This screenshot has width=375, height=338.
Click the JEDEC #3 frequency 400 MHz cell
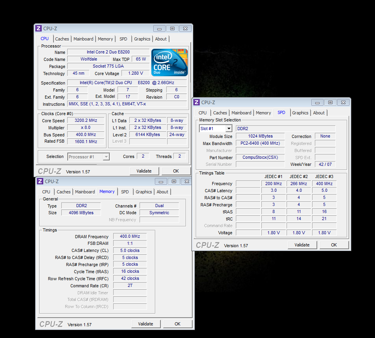[324, 184]
